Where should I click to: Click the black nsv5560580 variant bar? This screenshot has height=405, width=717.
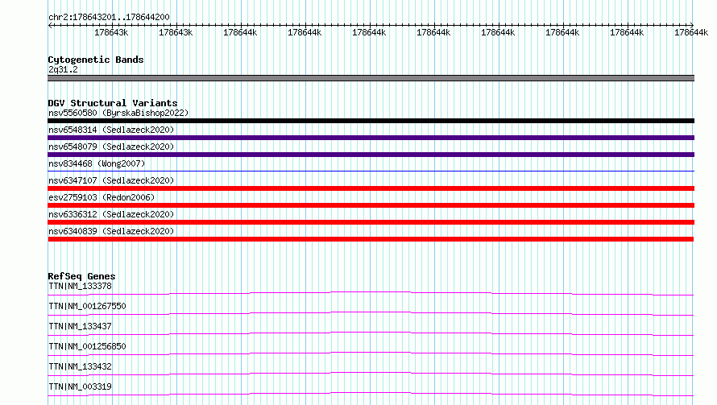[x=371, y=121]
